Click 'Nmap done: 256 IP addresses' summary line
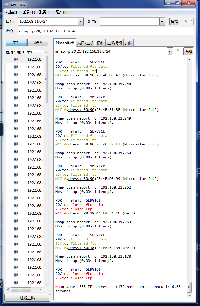This screenshot has height=306, width=200. point(118,287)
